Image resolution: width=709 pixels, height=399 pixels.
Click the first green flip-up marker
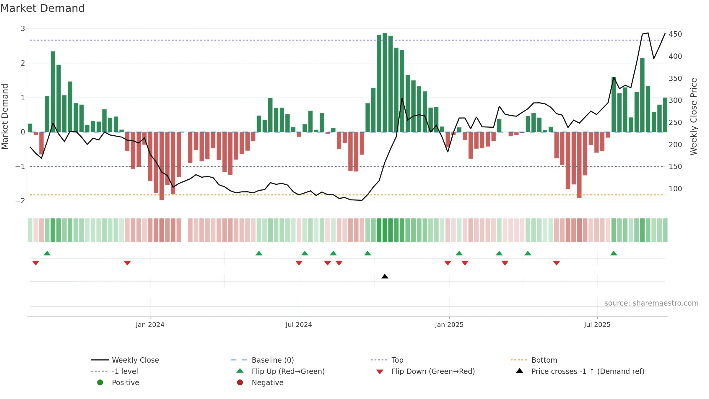coord(47,253)
